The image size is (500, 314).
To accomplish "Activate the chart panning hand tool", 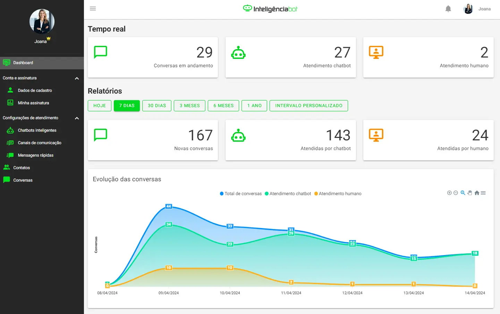I will [x=470, y=193].
